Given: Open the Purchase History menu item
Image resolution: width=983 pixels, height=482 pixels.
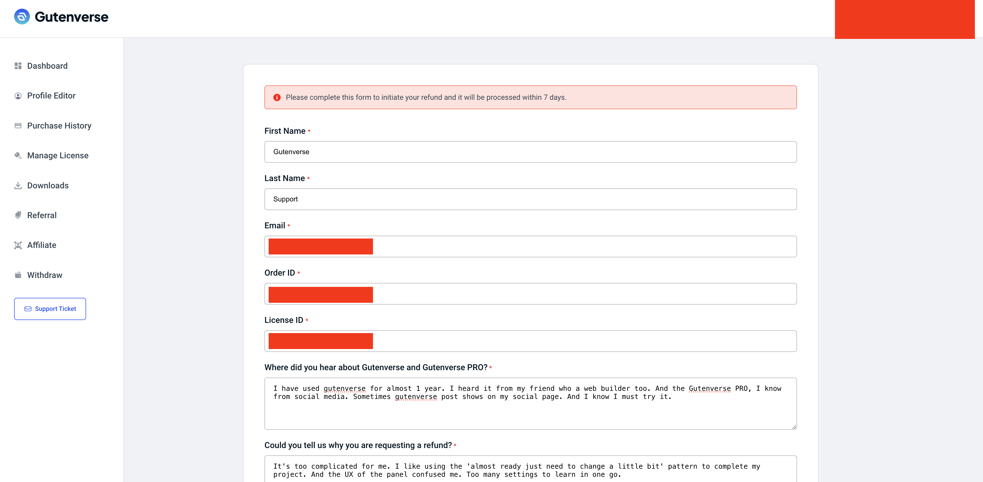Looking at the screenshot, I should [59, 126].
